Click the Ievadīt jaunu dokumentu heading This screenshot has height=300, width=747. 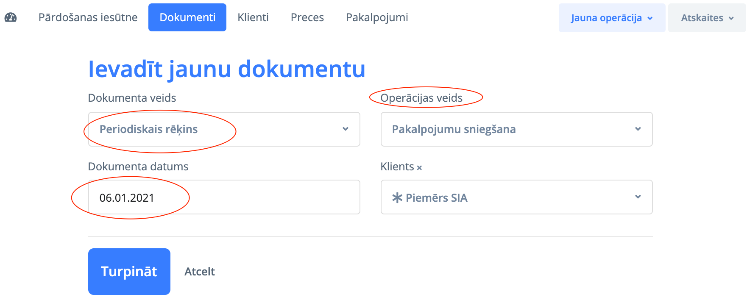tap(226, 69)
